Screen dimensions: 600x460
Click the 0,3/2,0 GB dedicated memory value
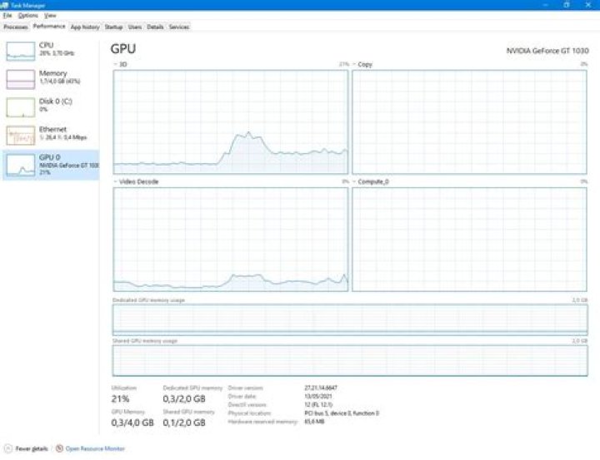pyautogui.click(x=184, y=399)
